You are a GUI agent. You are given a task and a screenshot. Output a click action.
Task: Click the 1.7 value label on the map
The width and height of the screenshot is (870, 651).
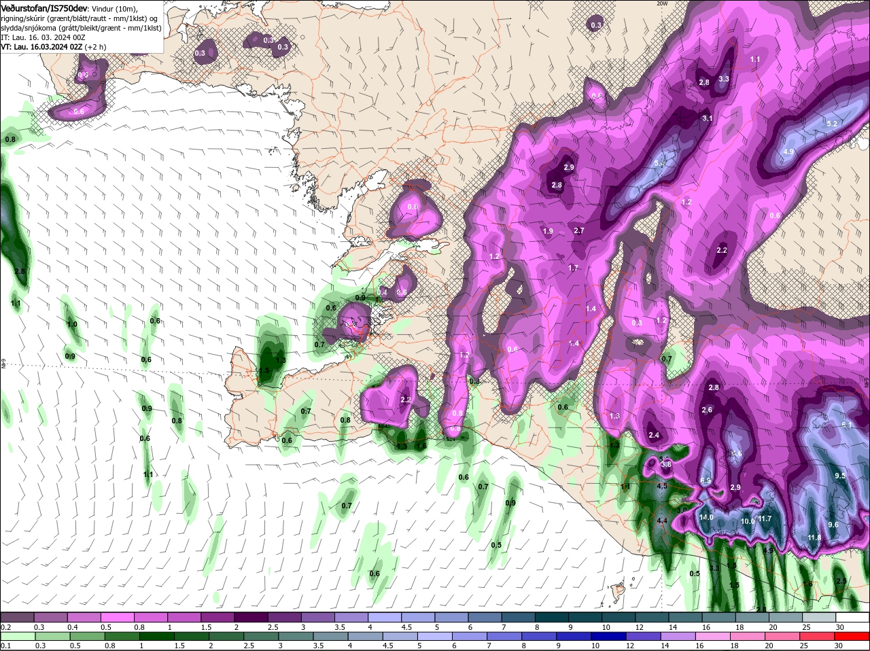(573, 268)
